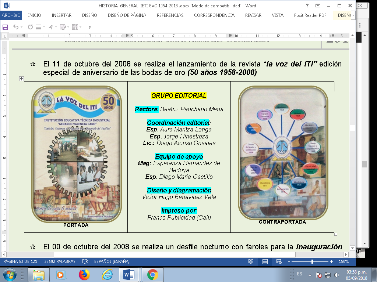Change language 'ESPAÑOL (ESPAÑA)' in status bar
Image resolution: width=377 pixels, height=282 pixels.
tap(112, 261)
